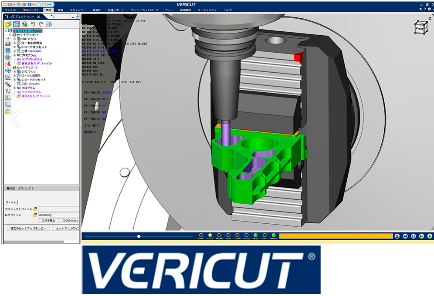Click the tooling forks icon in the left sidebar
Image resolution: width=434 pixels, height=296 pixels.
point(8,91)
